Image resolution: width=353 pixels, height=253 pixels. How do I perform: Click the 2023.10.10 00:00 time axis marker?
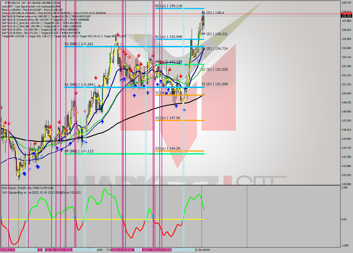(x=123, y=250)
